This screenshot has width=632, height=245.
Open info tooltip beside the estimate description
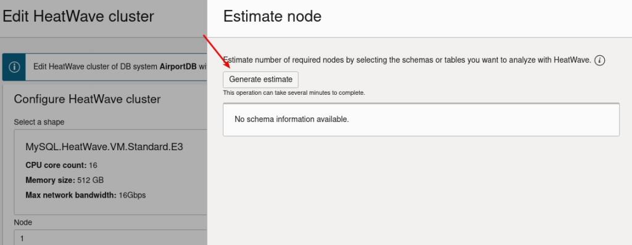point(600,61)
